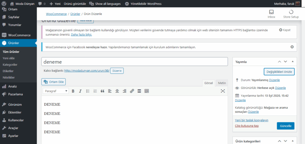Click Düzenle button beside permalink
305x144 pixels.
pyautogui.click(x=117, y=71)
